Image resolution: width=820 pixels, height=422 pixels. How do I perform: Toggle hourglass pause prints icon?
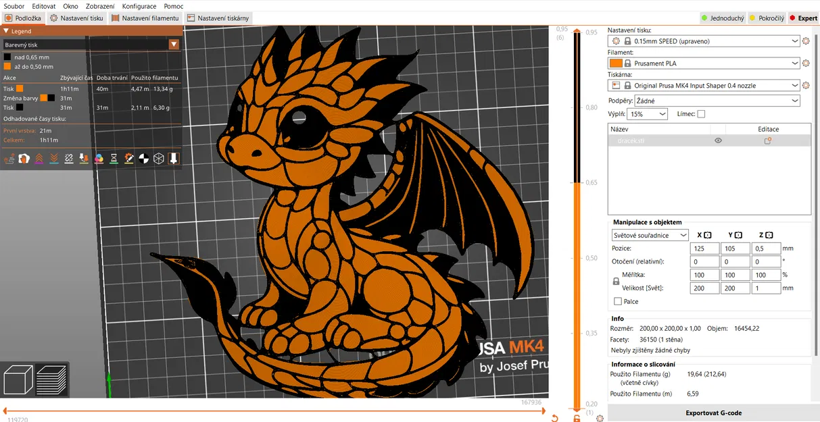click(x=114, y=159)
